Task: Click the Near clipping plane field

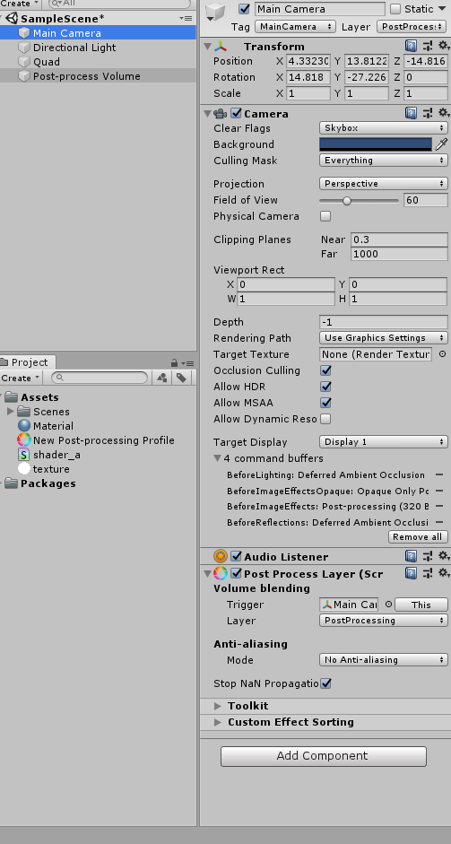Action: pos(399,239)
